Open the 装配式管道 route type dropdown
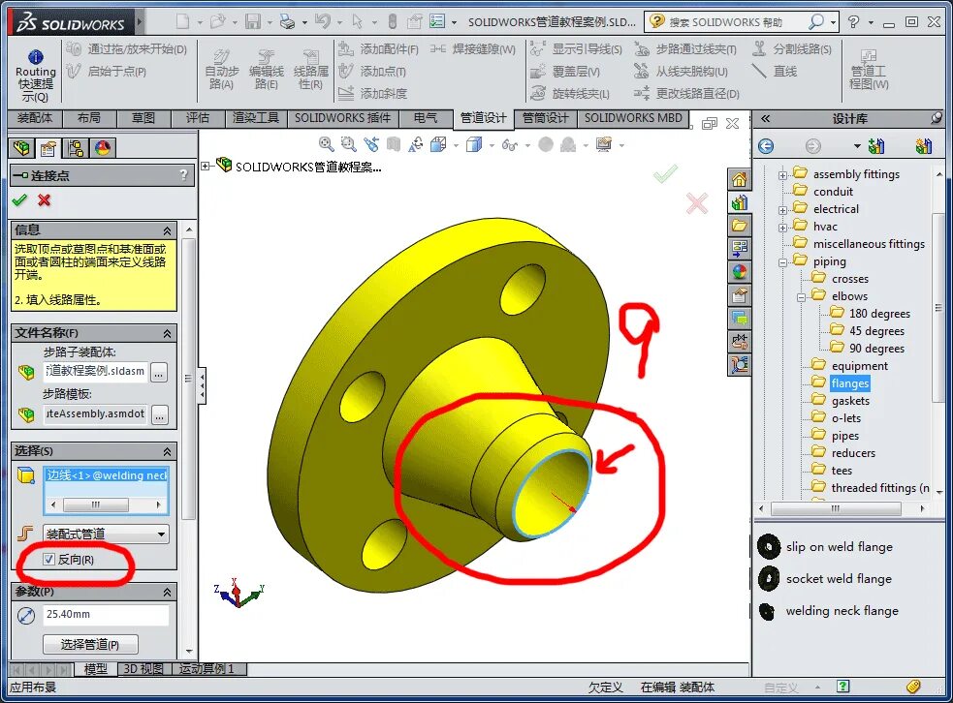The width and height of the screenshot is (953, 703). pos(106,535)
